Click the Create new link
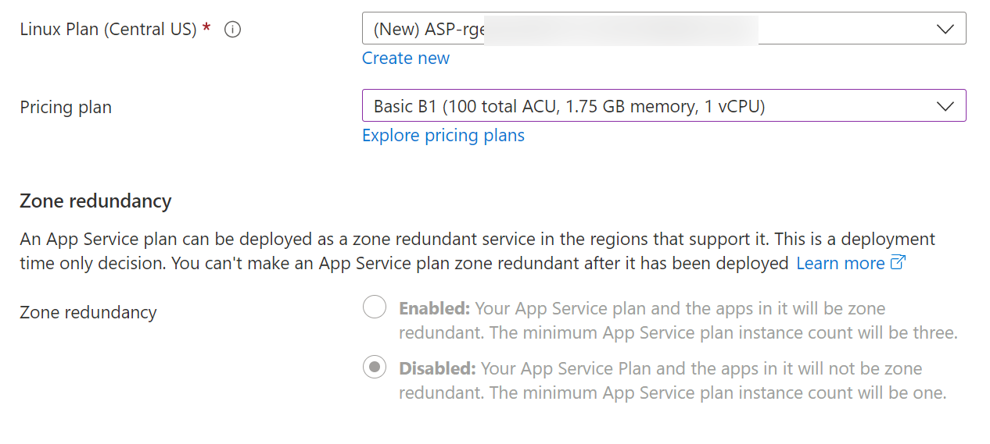The height and width of the screenshot is (444, 990). click(406, 59)
